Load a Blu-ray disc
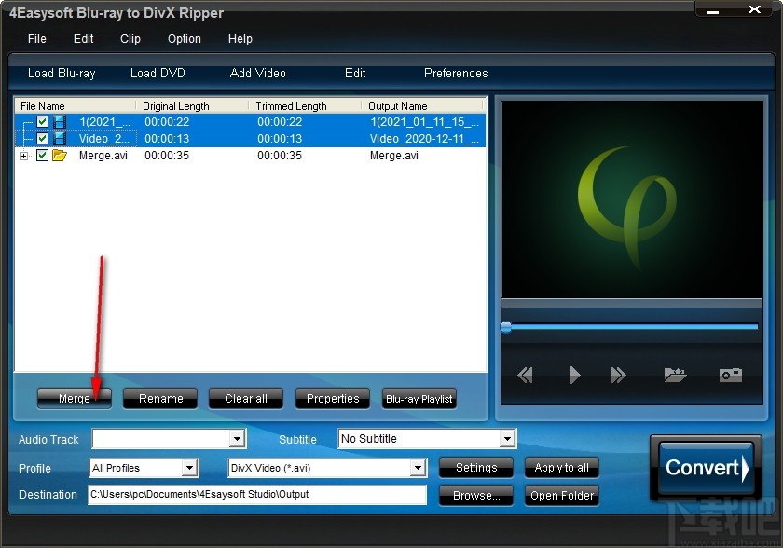 click(x=62, y=73)
